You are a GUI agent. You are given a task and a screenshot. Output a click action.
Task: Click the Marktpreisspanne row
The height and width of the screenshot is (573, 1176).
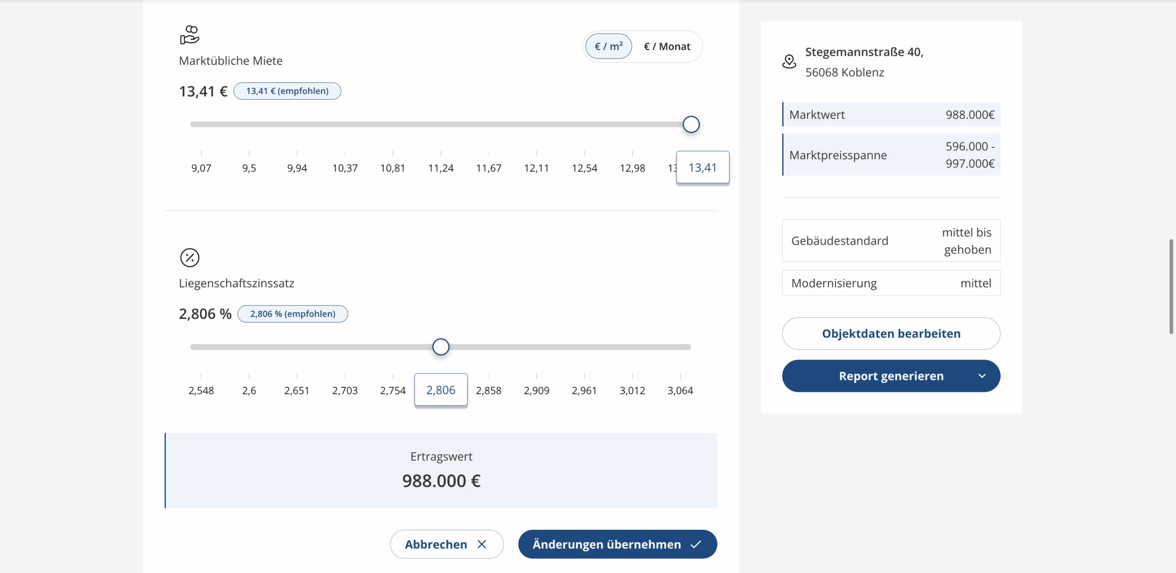point(891,155)
